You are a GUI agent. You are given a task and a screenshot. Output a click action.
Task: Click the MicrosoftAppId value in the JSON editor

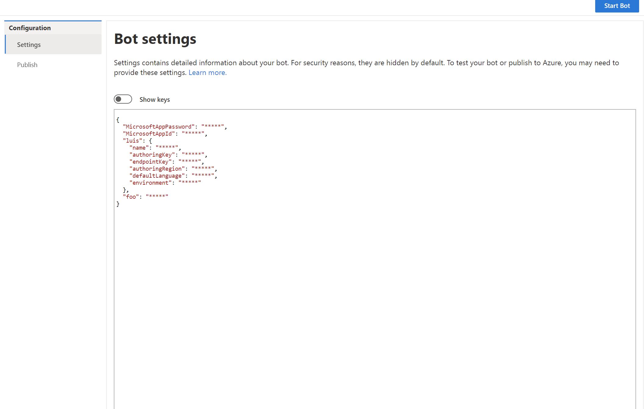click(193, 134)
